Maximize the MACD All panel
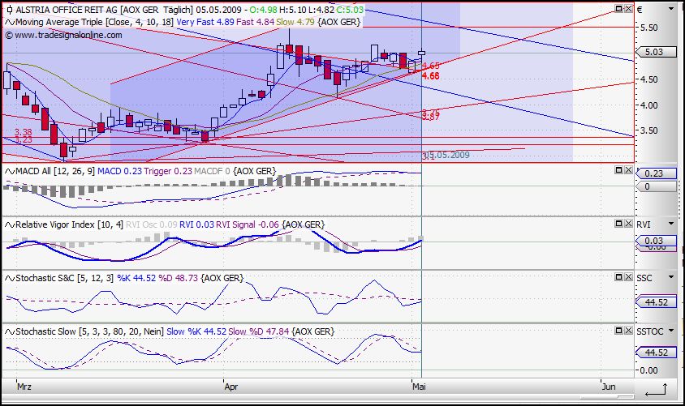Image resolution: width=685 pixels, height=406 pixels. pos(618,169)
